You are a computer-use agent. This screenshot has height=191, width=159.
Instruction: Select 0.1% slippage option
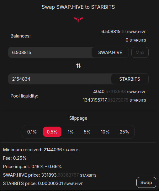point(32,132)
